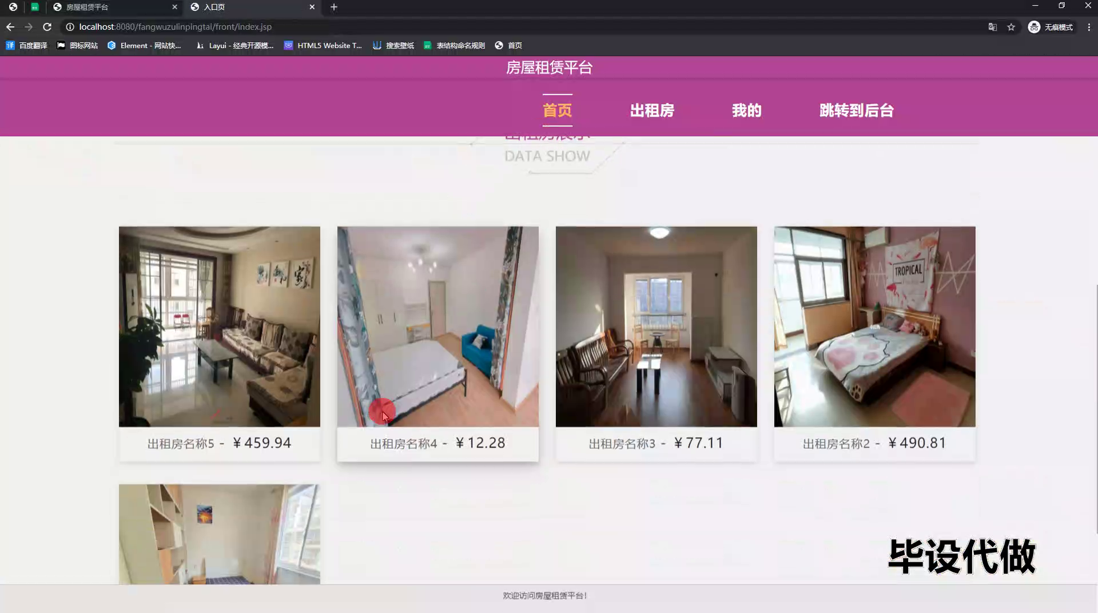Open a new tab with the plus button
The height and width of the screenshot is (613, 1098).
[x=334, y=7]
